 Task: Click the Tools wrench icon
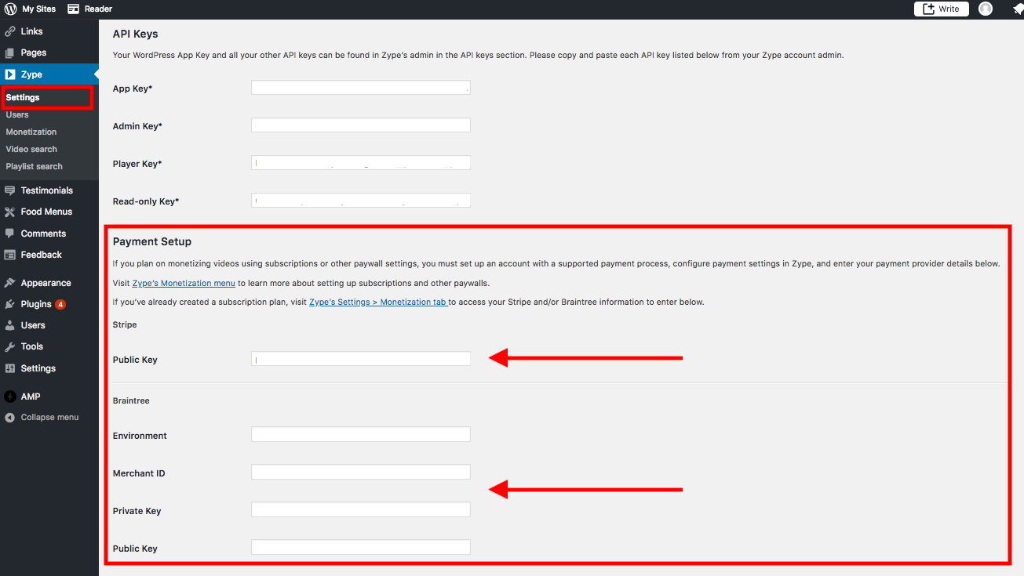pos(9,346)
